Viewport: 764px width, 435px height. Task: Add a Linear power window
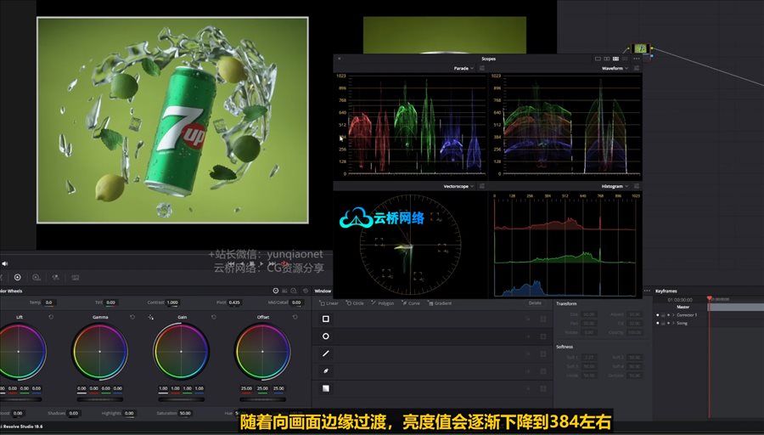(x=329, y=303)
